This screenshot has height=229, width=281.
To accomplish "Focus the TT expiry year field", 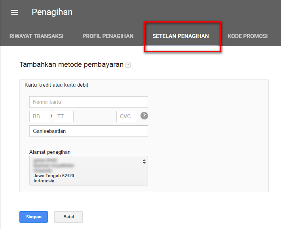I will pos(64,116).
